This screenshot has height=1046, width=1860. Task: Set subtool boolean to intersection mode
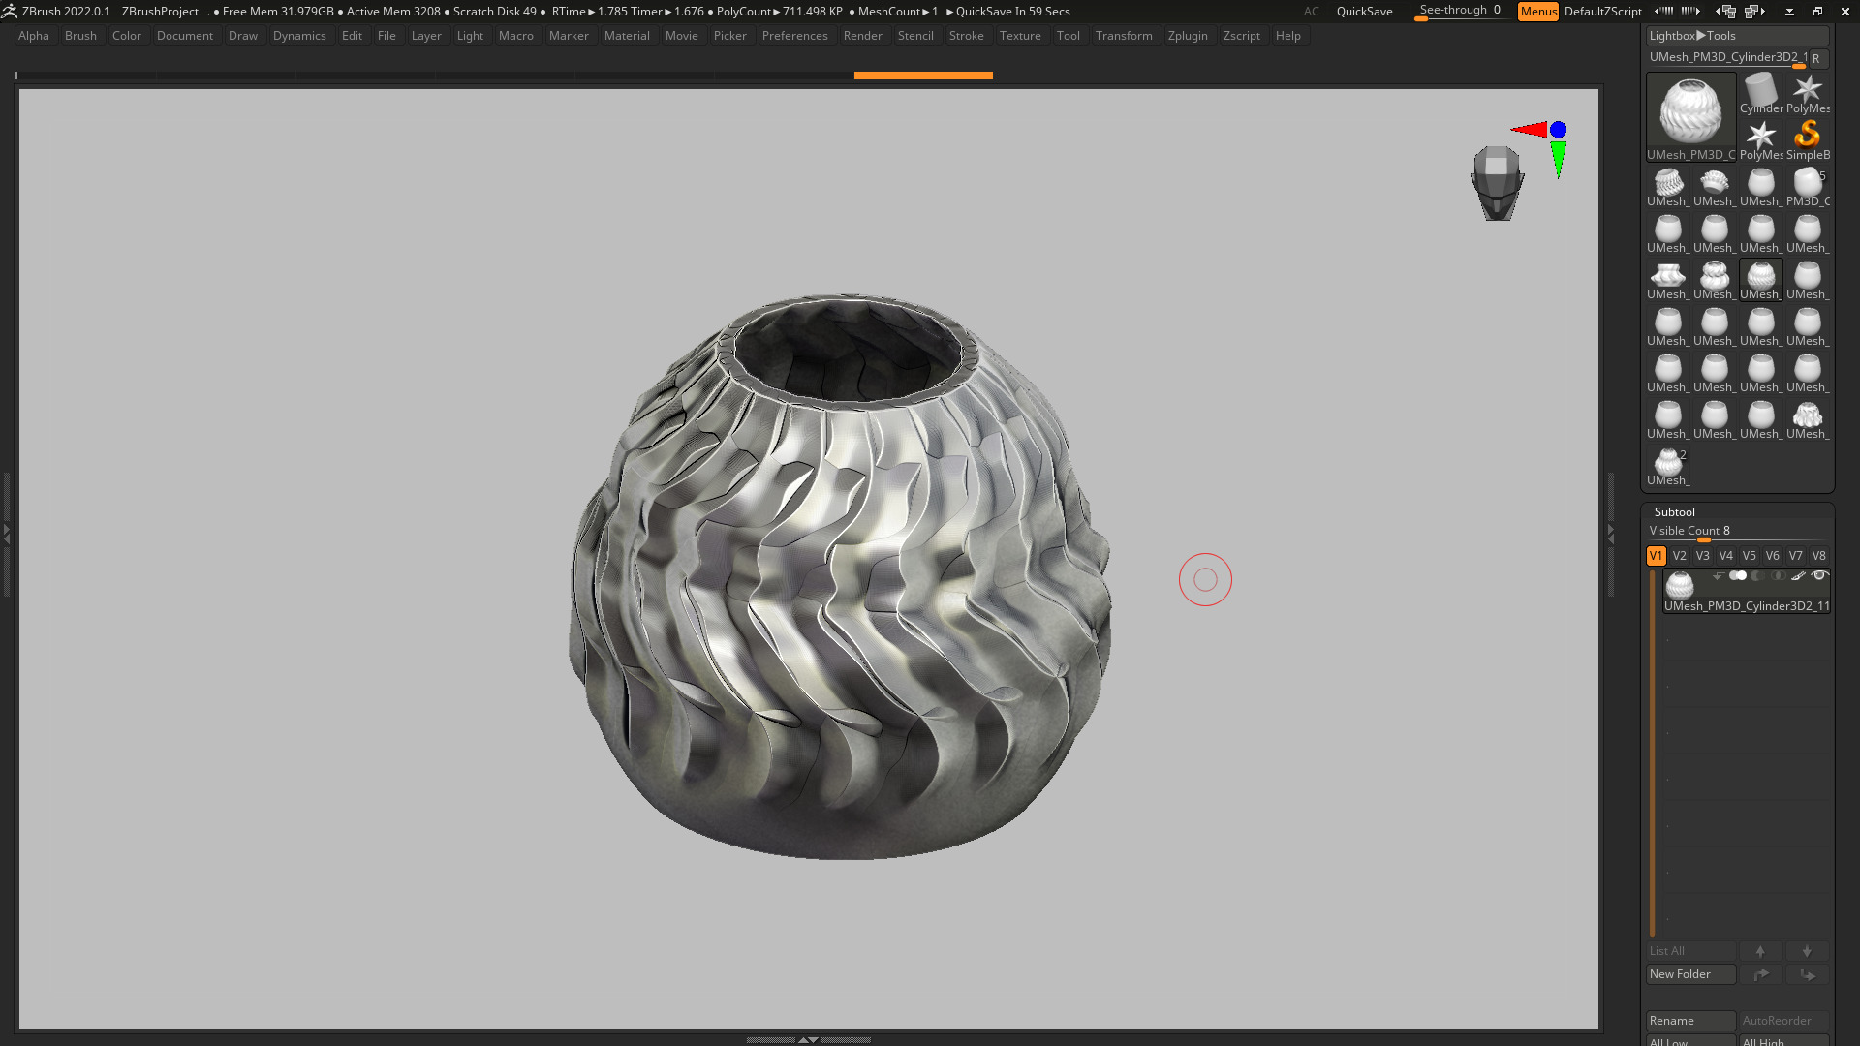1779,576
